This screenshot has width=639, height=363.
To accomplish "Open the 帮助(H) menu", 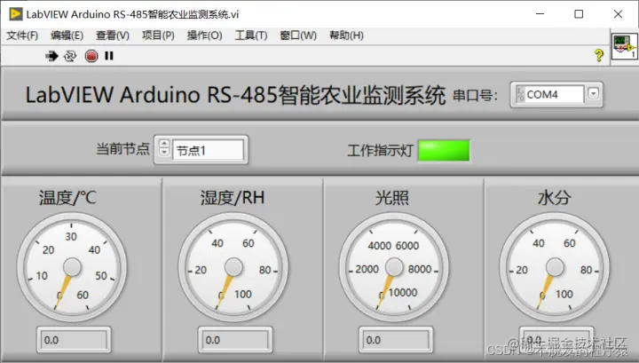I will pos(346,36).
